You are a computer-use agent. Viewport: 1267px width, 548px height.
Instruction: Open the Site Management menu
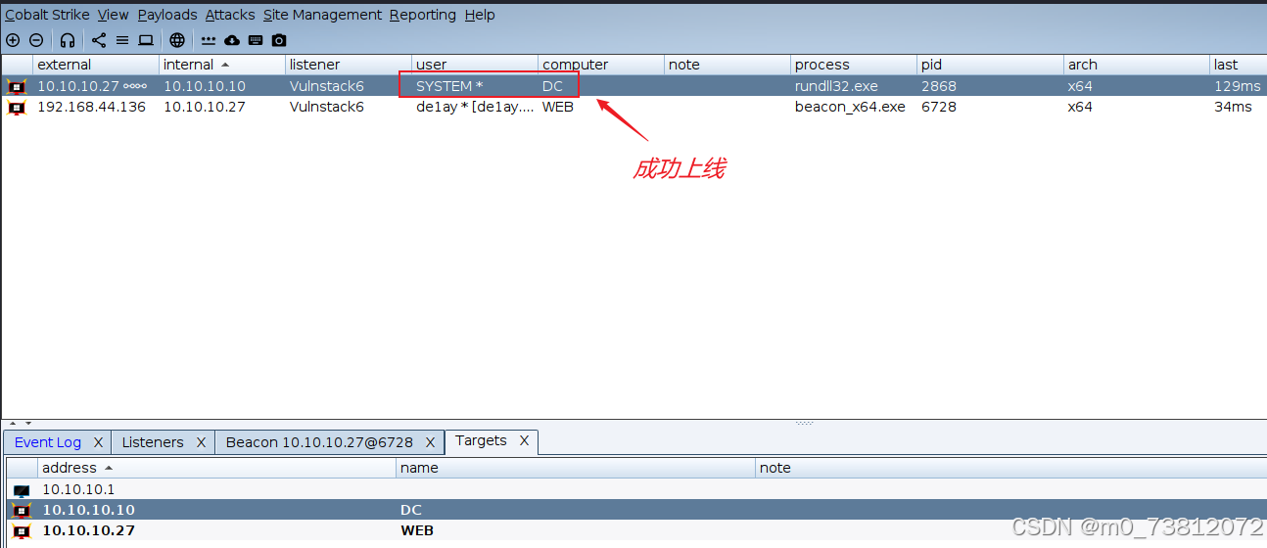coord(322,15)
